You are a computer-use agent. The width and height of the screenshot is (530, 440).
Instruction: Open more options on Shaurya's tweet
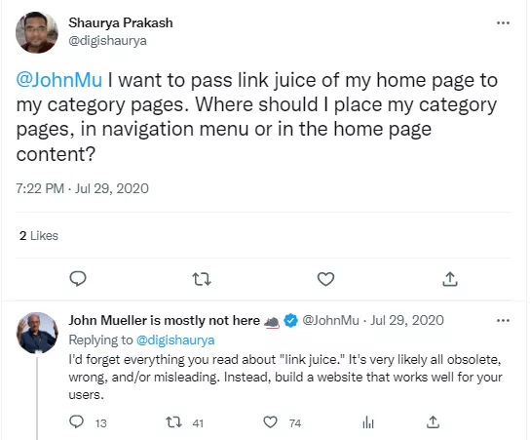(x=503, y=23)
